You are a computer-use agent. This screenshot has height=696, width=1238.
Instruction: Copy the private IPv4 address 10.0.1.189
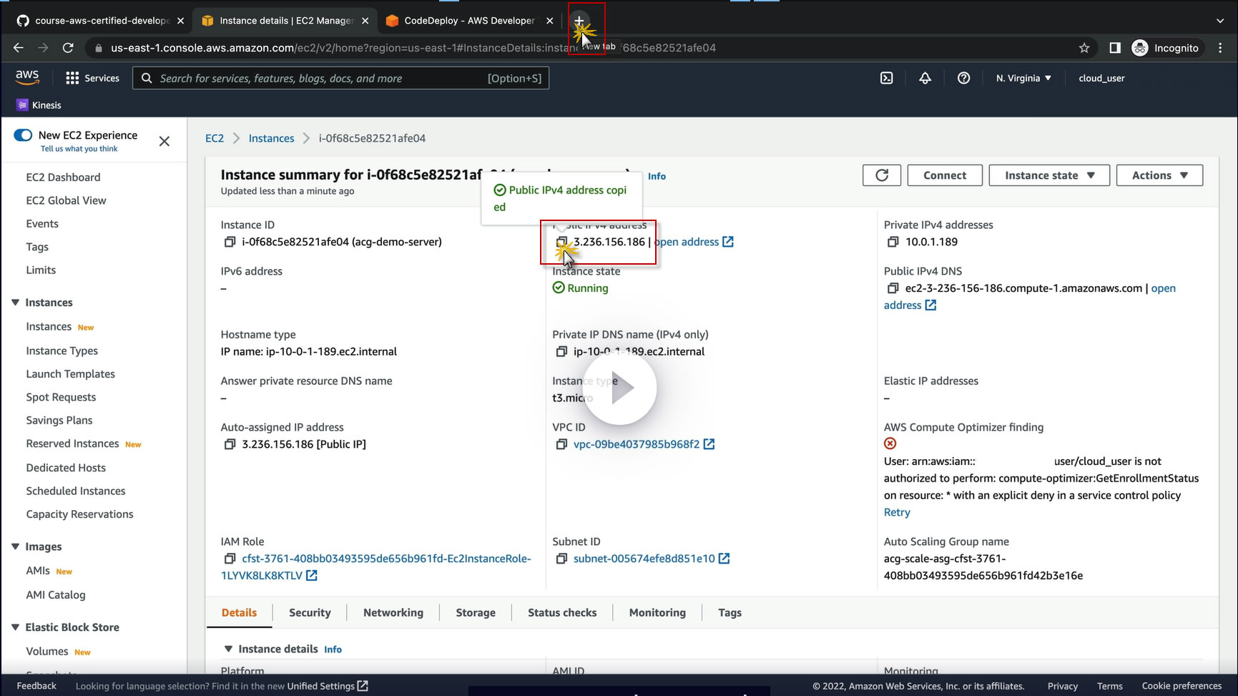click(x=893, y=242)
